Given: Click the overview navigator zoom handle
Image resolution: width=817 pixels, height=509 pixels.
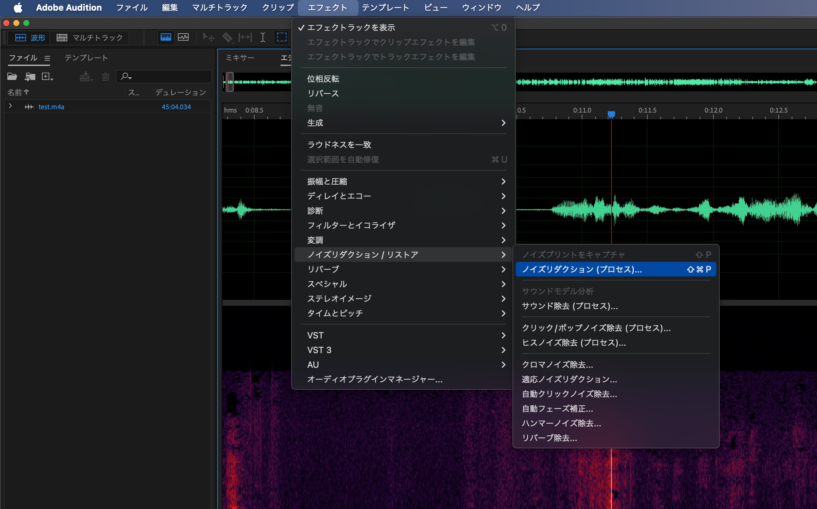Looking at the screenshot, I should click(230, 82).
